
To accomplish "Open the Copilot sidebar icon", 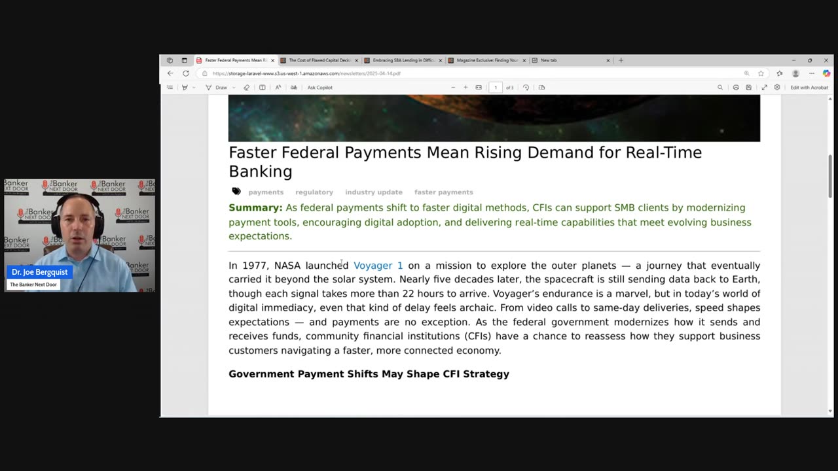I will pos(826,73).
